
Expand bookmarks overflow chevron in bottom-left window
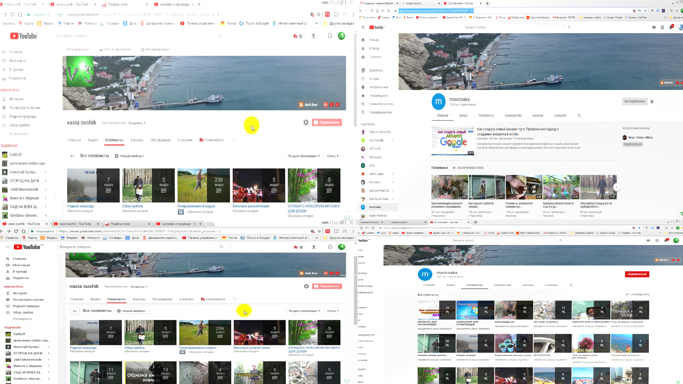pyautogui.click(x=317, y=238)
